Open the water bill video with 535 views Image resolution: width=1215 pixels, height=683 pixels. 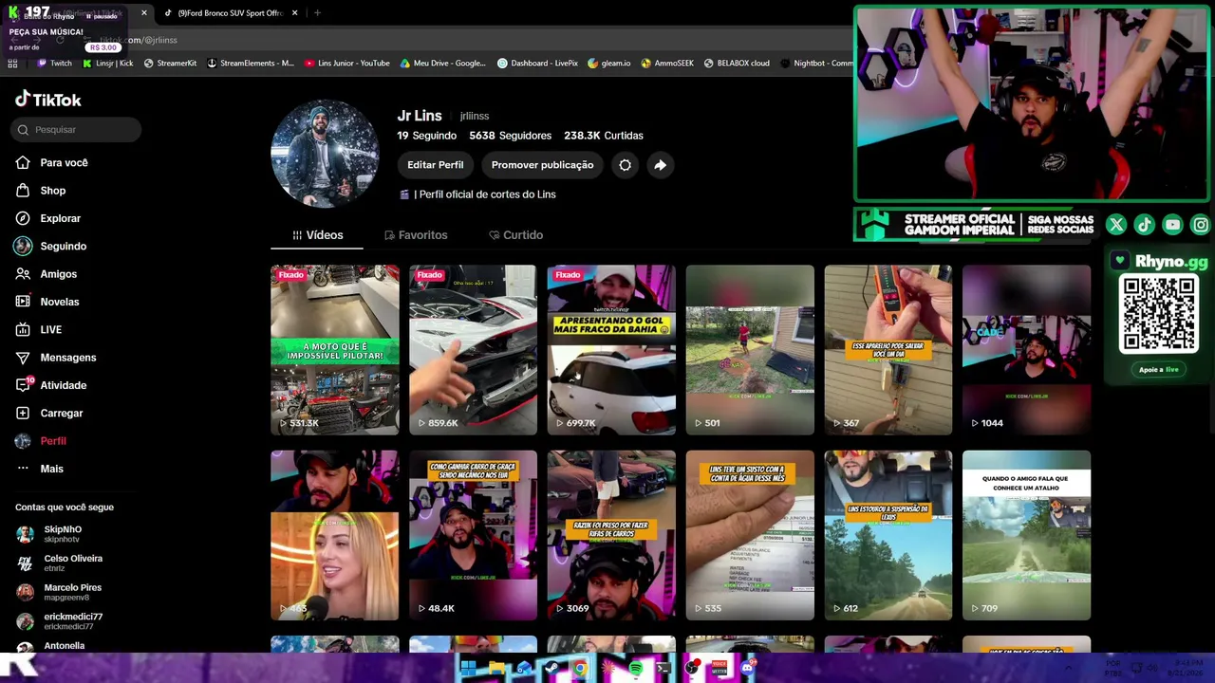pos(750,536)
